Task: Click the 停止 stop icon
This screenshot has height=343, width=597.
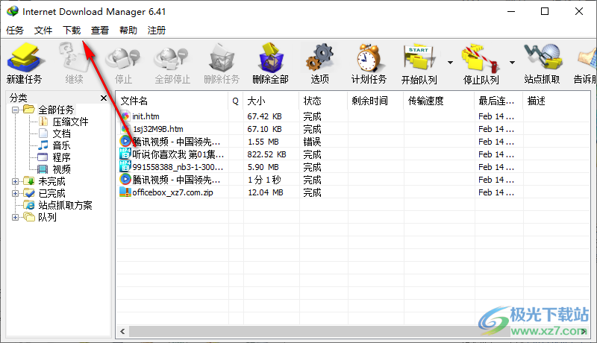Action: click(x=123, y=60)
